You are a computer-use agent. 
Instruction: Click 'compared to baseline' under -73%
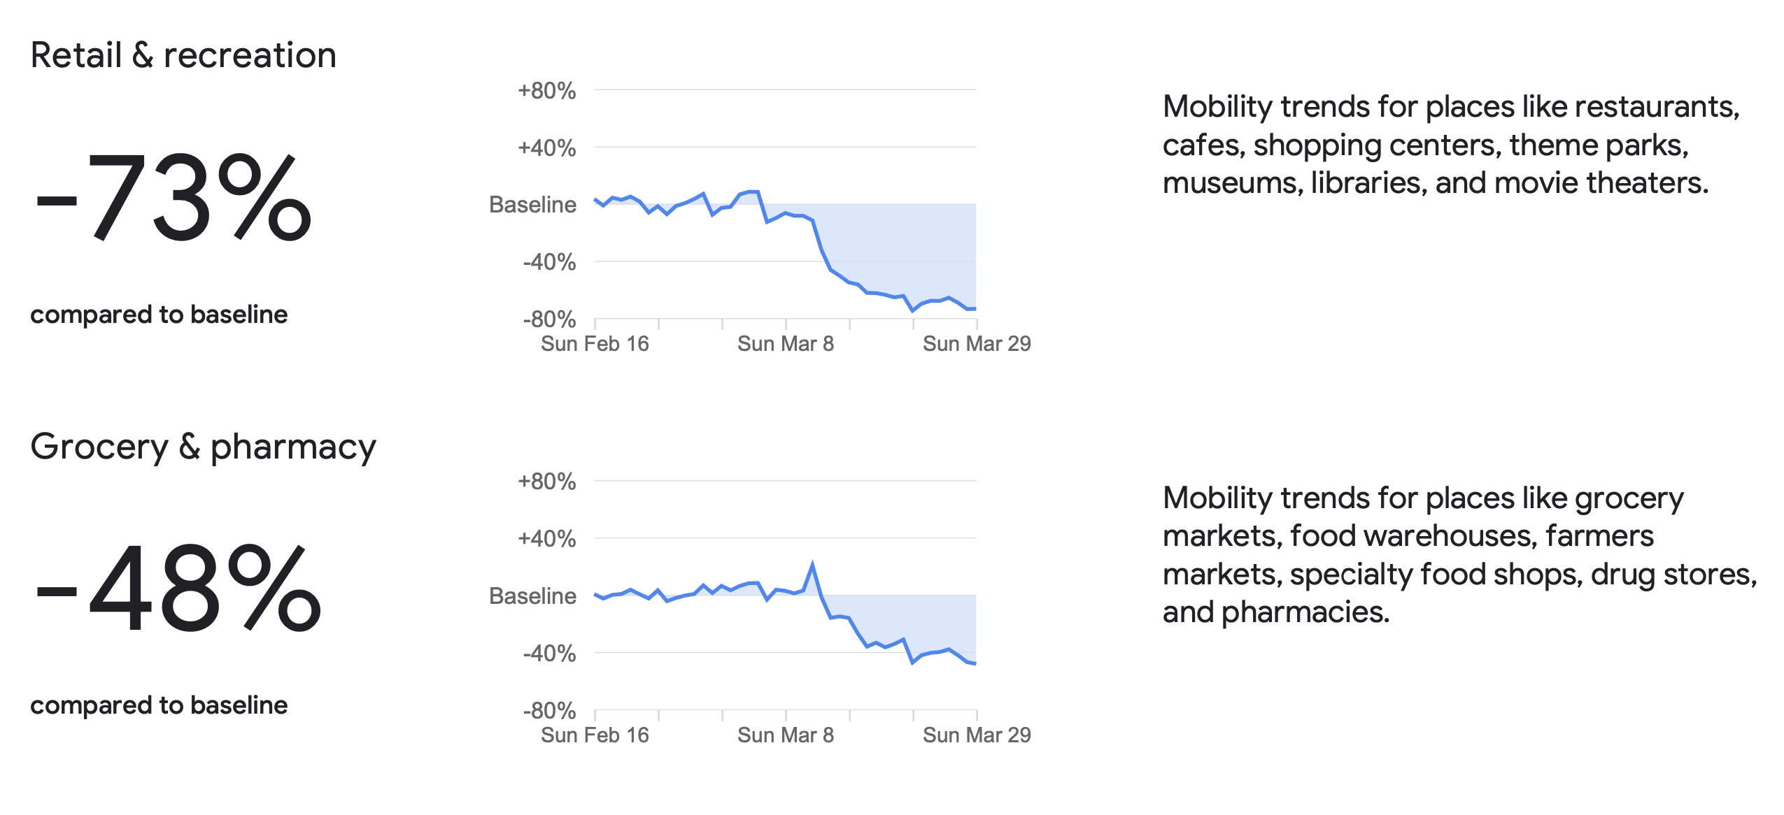tap(159, 315)
